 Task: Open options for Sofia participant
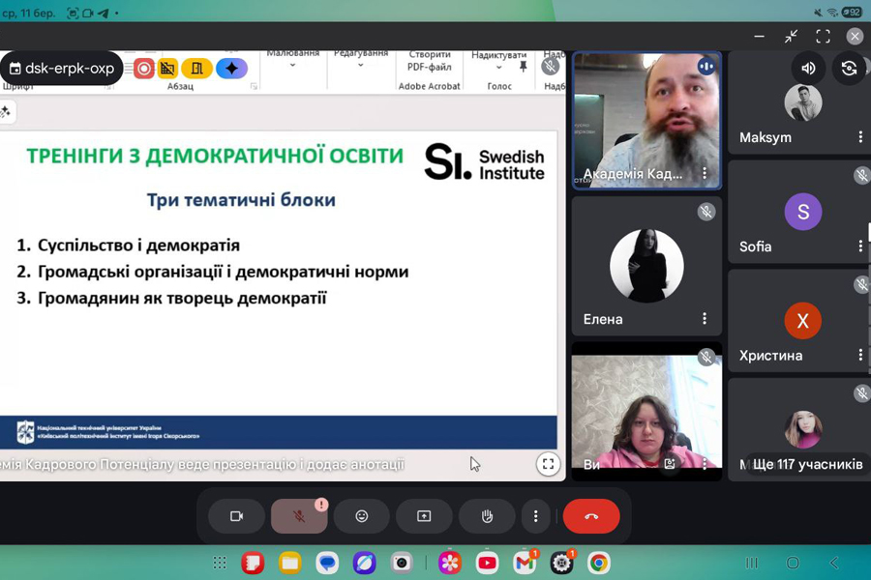point(860,246)
